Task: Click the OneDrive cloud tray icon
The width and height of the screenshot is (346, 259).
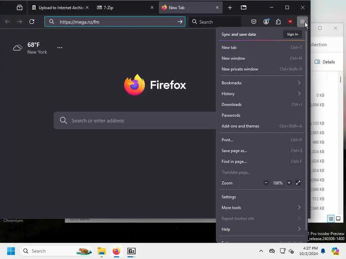Action: [272, 251]
